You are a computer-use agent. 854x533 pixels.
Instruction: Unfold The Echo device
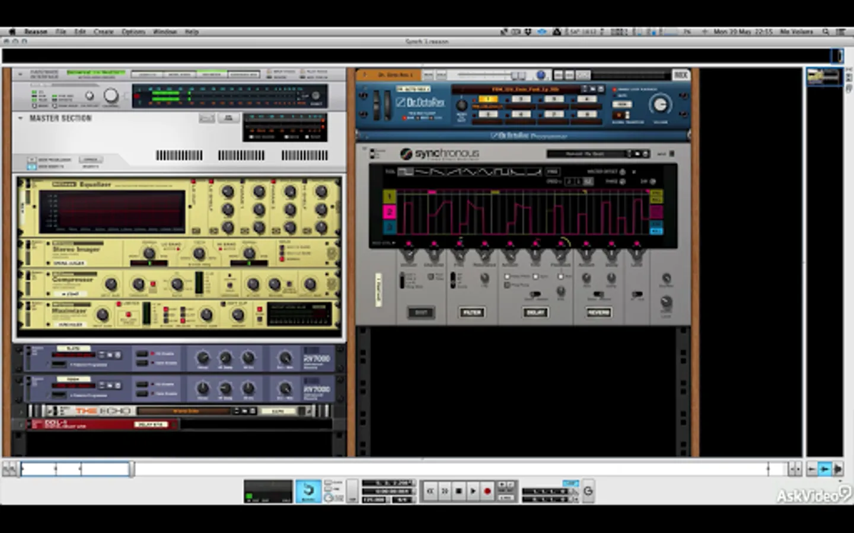pyautogui.click(x=23, y=411)
